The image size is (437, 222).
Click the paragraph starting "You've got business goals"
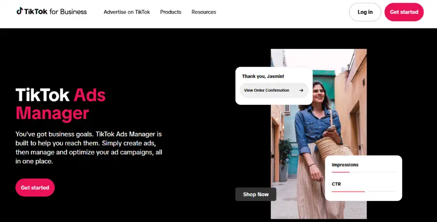tap(89, 148)
